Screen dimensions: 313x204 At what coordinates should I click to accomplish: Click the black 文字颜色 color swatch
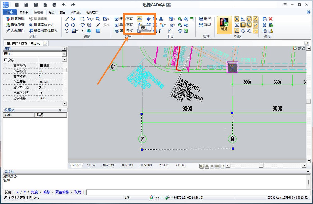41,66
